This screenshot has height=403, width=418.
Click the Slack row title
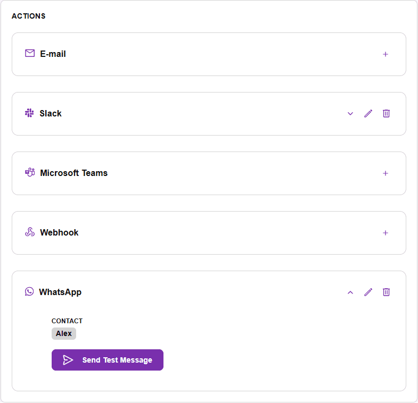click(x=51, y=113)
